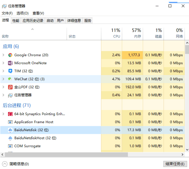Screen dimensions: 189x169
Task: Click BaiduNetdisk's 17.3 MB memory value
Action: [x=134, y=130]
